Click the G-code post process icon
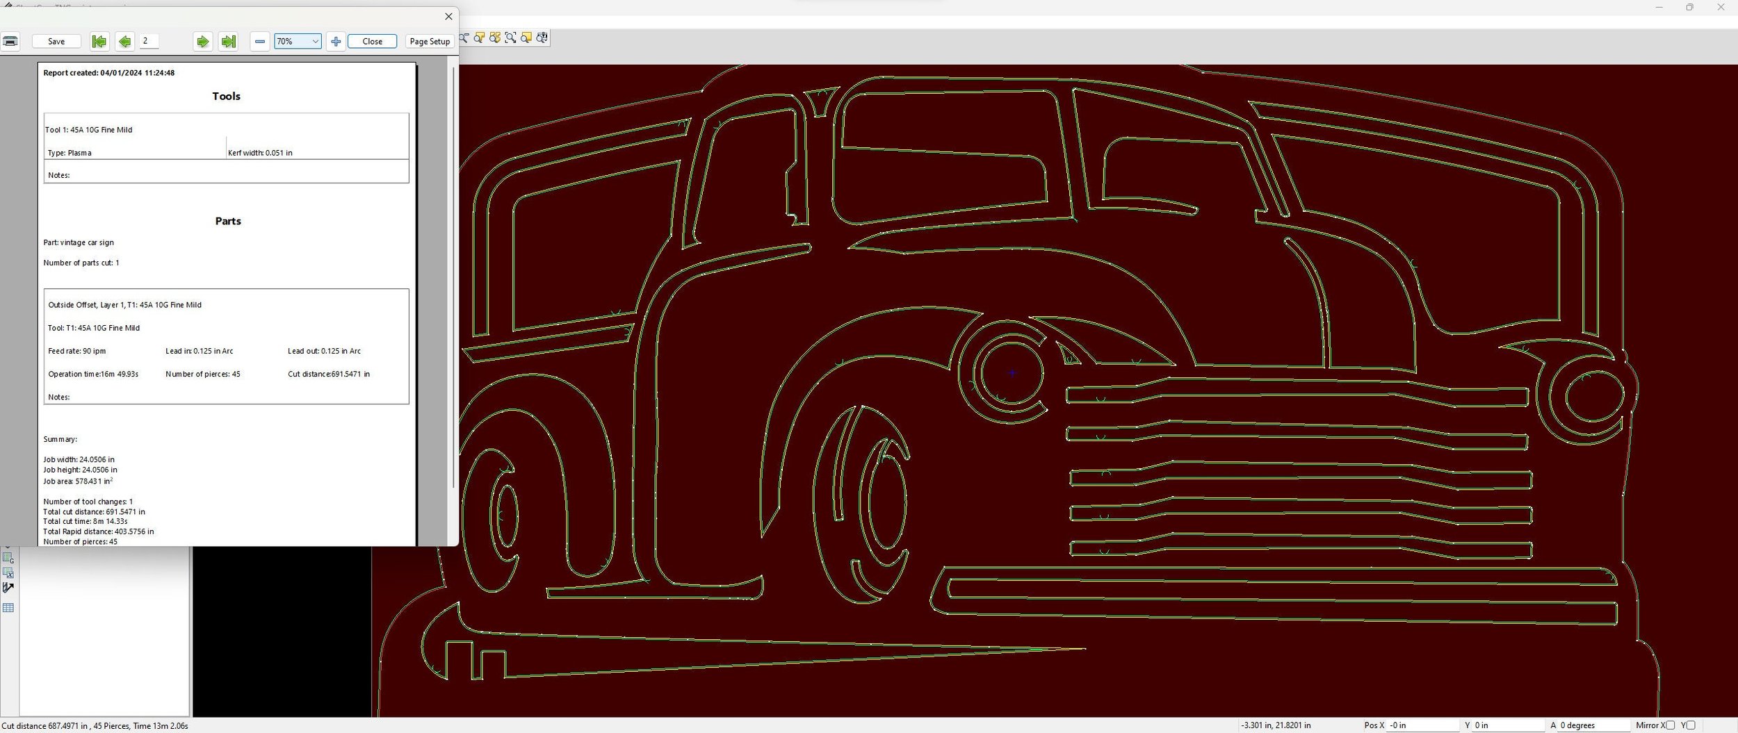Viewport: 1738px width, 733px height. (8, 558)
